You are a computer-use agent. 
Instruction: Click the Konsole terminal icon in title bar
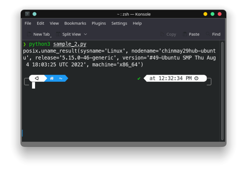point(27,14)
